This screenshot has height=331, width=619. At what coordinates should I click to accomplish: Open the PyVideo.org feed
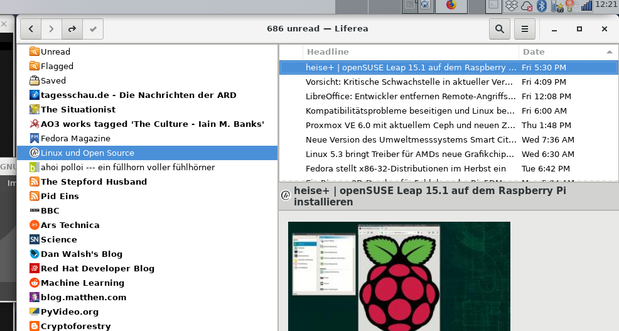pyautogui.click(x=147, y=312)
